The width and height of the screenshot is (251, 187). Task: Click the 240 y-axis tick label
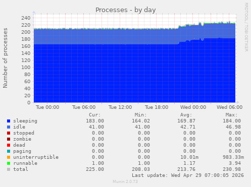(26, 18)
